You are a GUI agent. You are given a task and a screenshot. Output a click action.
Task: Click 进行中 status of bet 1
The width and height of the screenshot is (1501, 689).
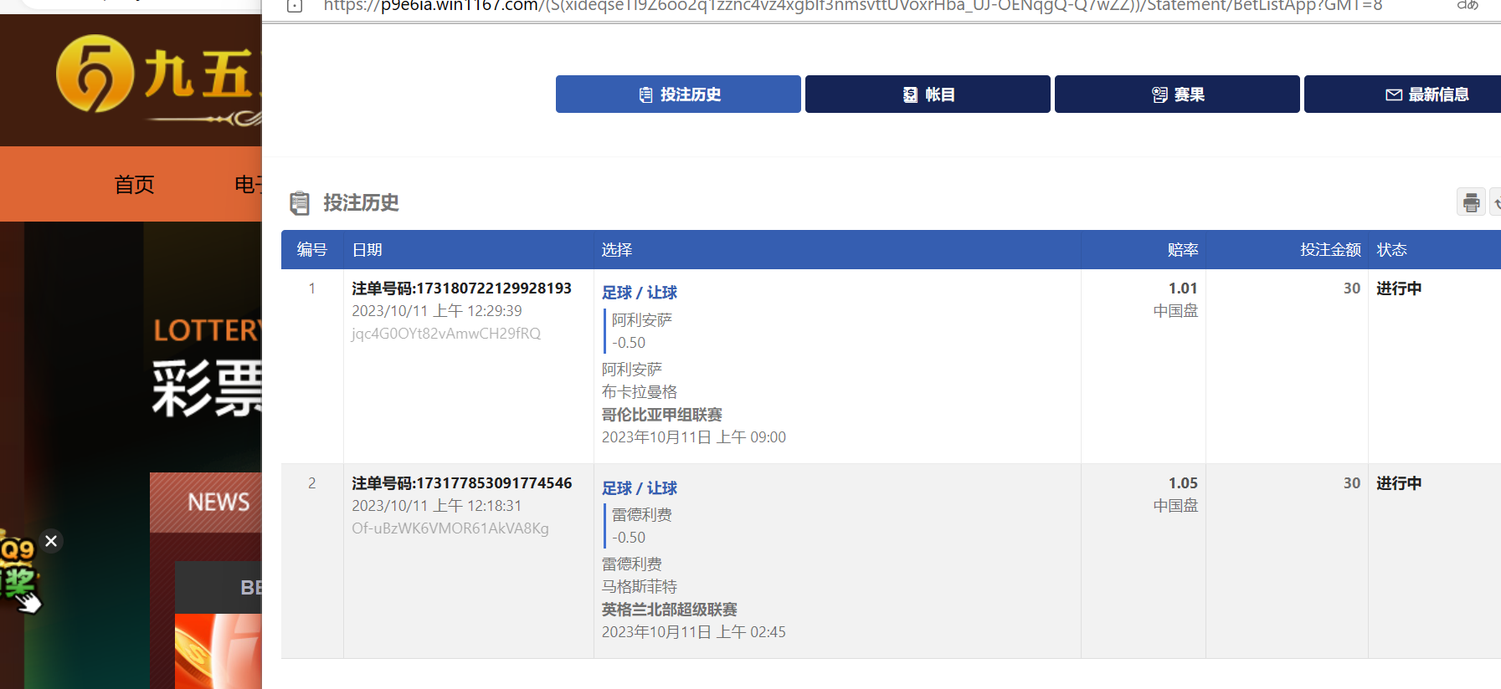click(x=1399, y=288)
